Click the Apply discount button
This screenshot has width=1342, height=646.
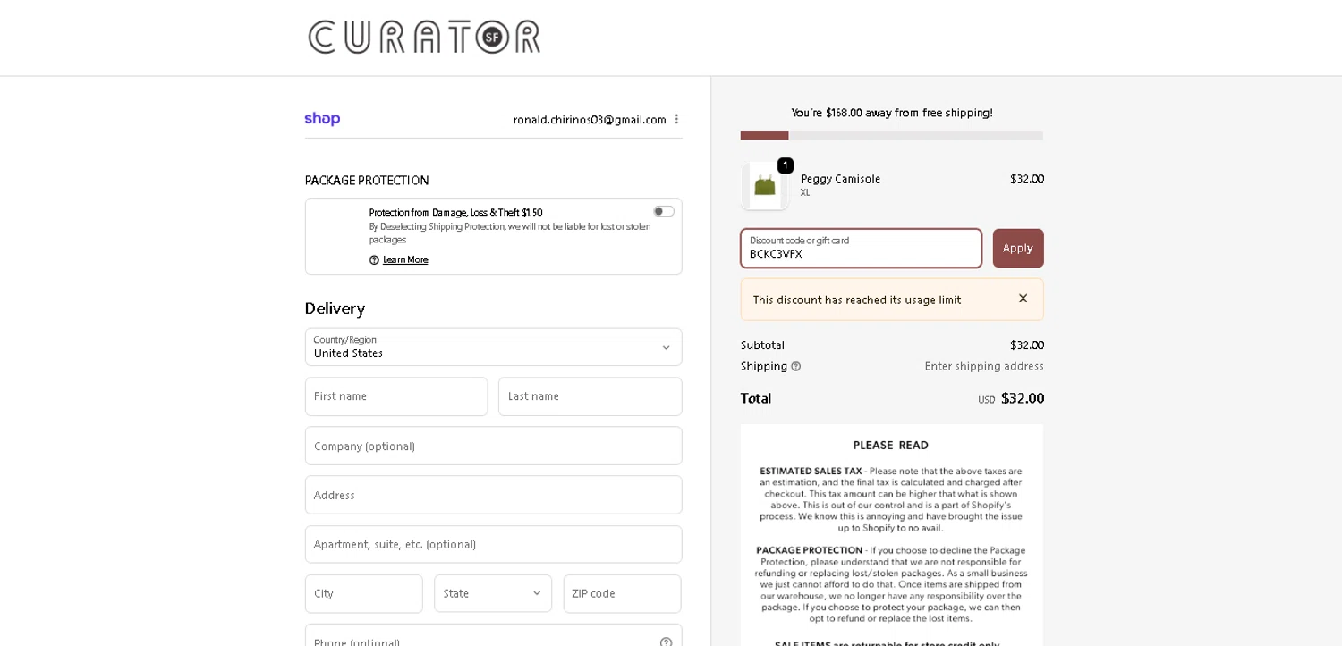[1018, 249]
